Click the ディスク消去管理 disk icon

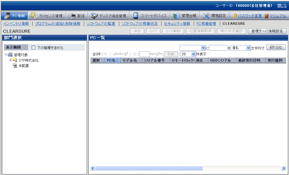pyautogui.click(x=94, y=16)
